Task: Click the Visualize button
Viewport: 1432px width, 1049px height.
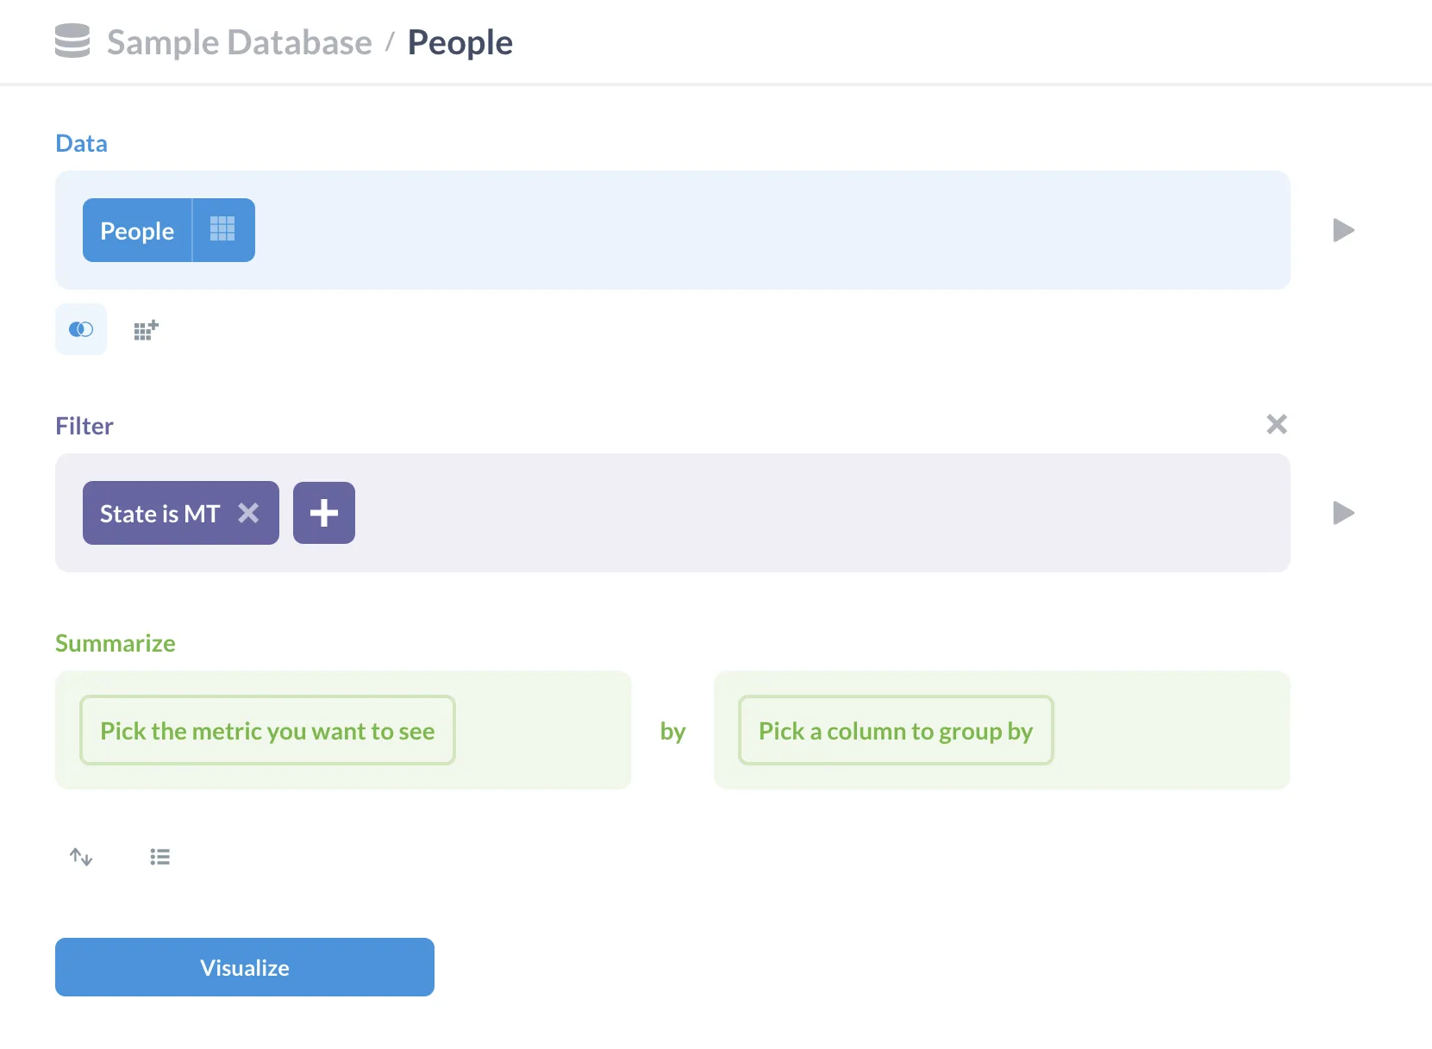Action: [x=245, y=967]
